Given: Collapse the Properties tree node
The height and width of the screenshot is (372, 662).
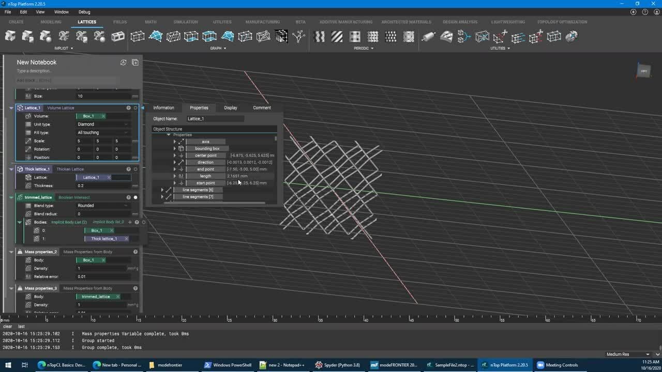Looking at the screenshot, I should pos(169,135).
